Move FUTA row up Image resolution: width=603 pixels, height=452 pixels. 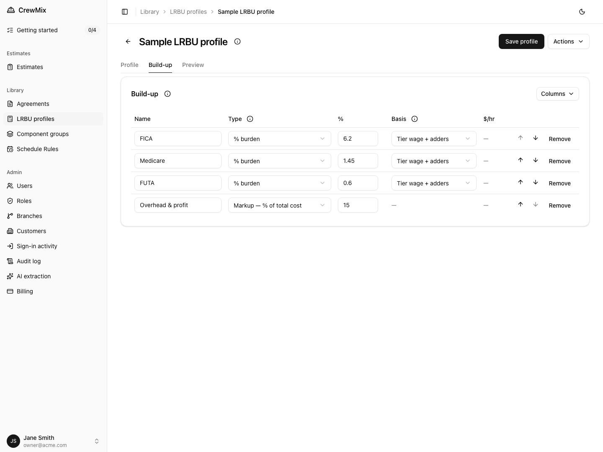pyautogui.click(x=521, y=182)
